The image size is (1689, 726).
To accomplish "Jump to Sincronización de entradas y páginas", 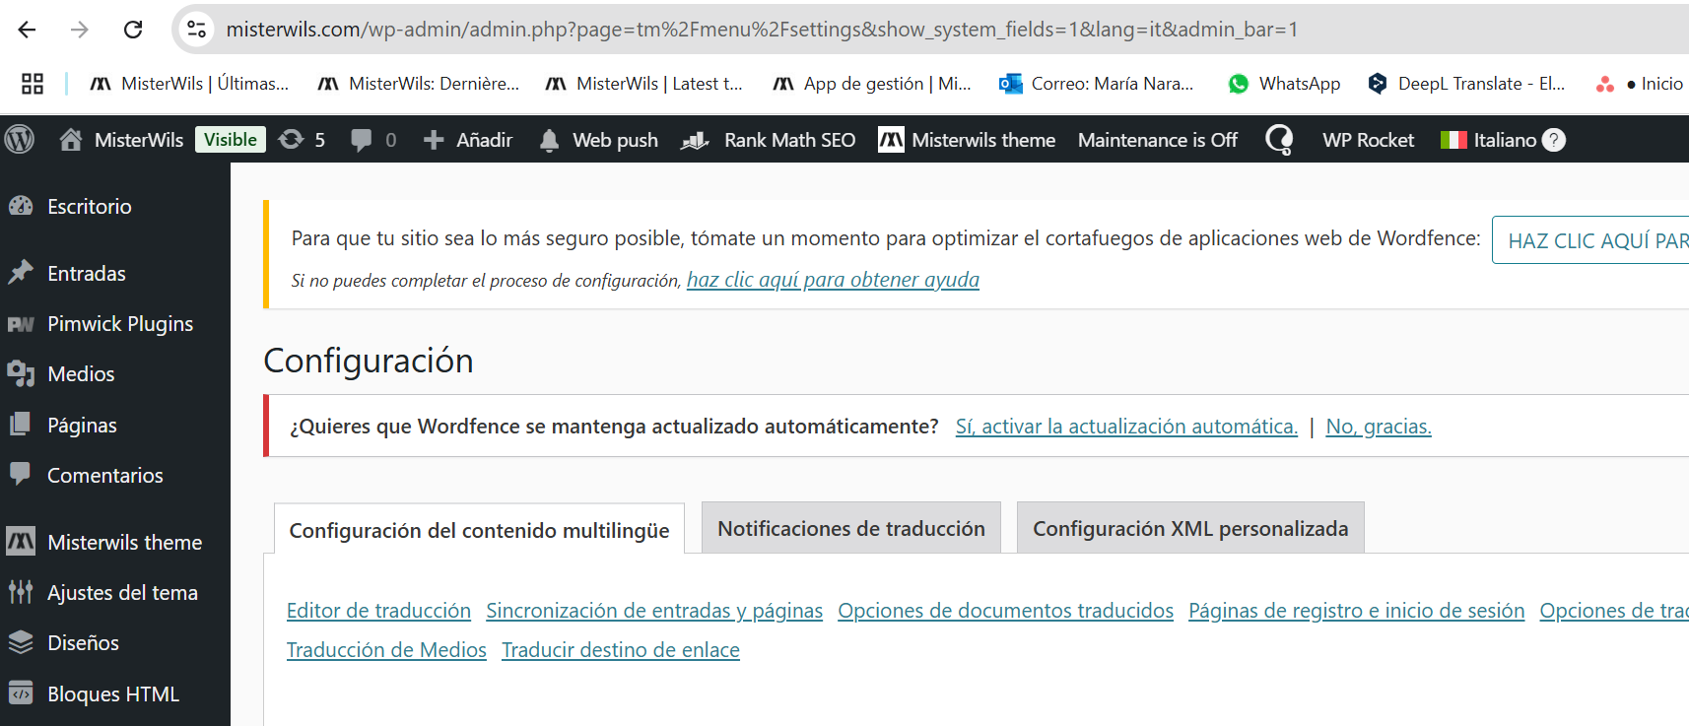I will (654, 611).
